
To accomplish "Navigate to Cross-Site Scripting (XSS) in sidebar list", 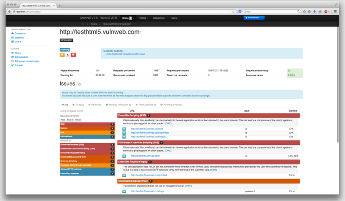I will [x=87, y=145].
